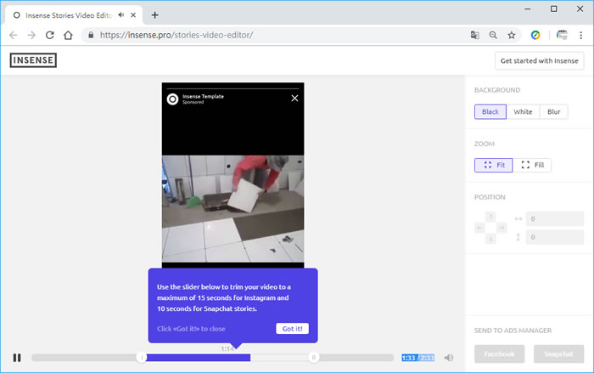Click the position down arrow
The image size is (594, 373).
tap(490, 239)
